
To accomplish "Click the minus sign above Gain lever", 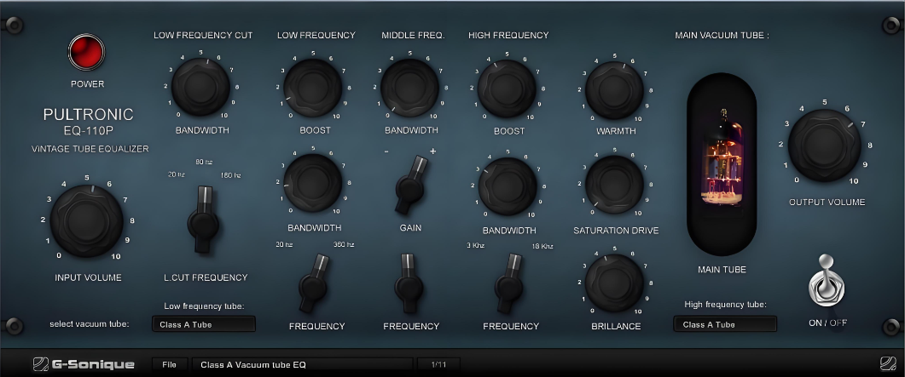I will point(386,151).
